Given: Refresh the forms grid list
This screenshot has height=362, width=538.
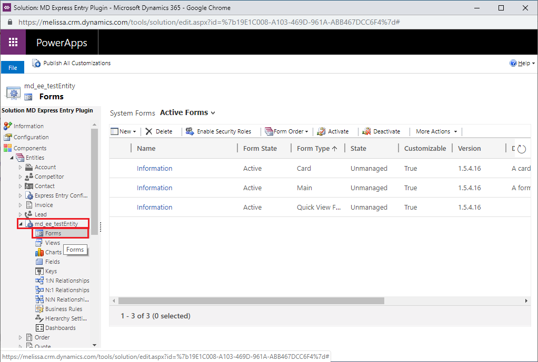Looking at the screenshot, I should coord(521,149).
